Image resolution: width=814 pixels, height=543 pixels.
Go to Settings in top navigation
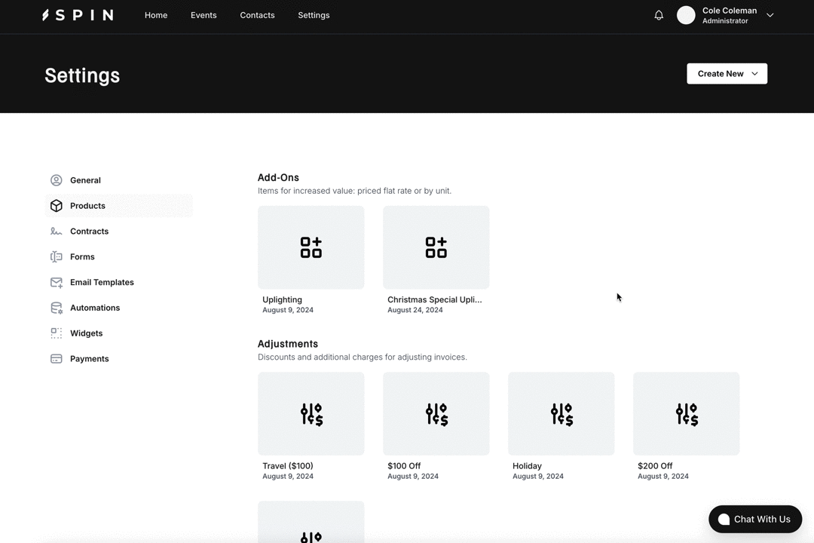click(x=314, y=15)
